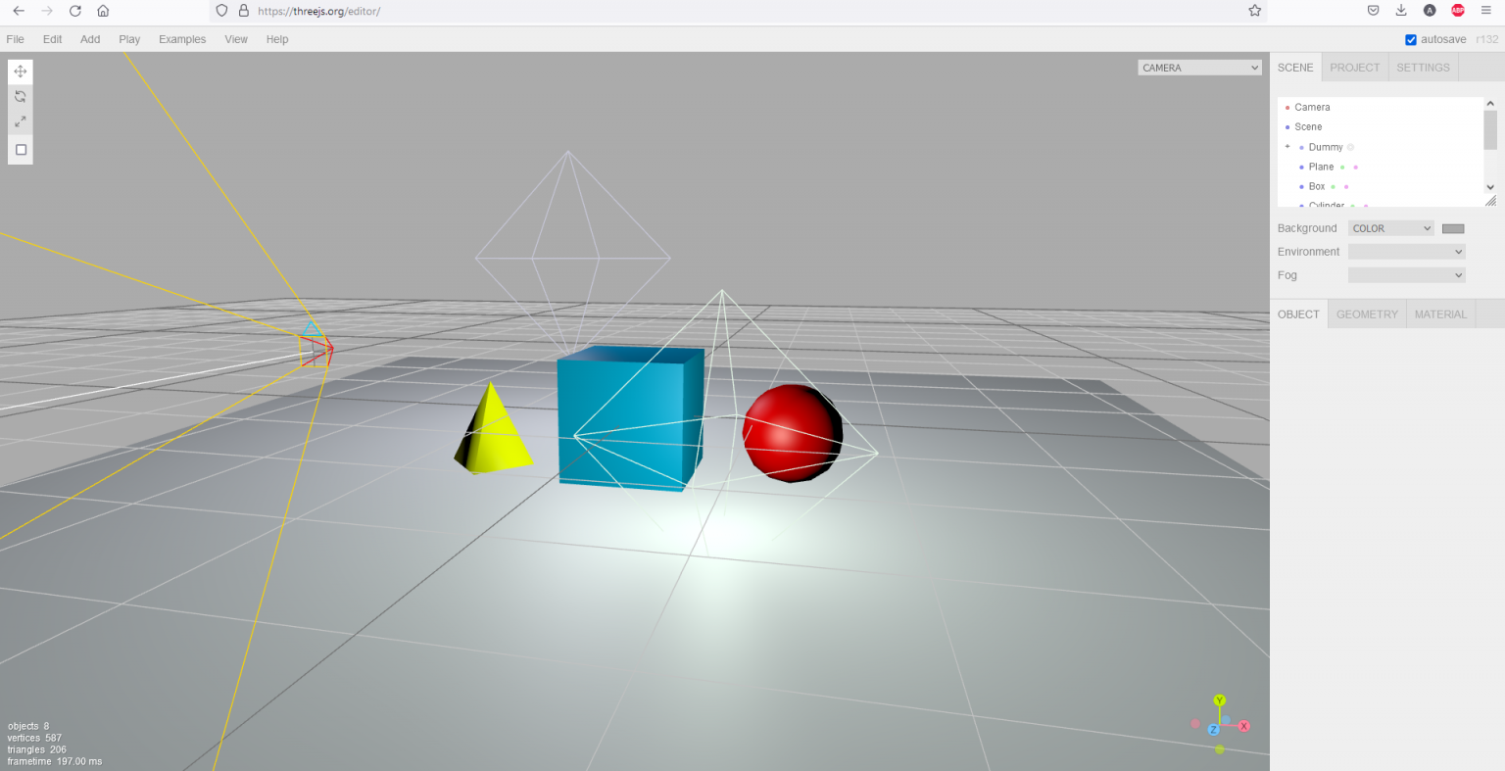Click the red X axis on viewport gizmo

tap(1244, 726)
